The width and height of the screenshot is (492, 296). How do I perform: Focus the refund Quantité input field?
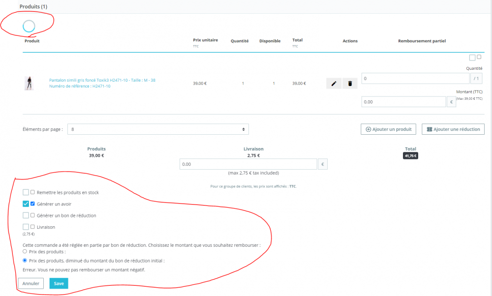tap(415, 78)
